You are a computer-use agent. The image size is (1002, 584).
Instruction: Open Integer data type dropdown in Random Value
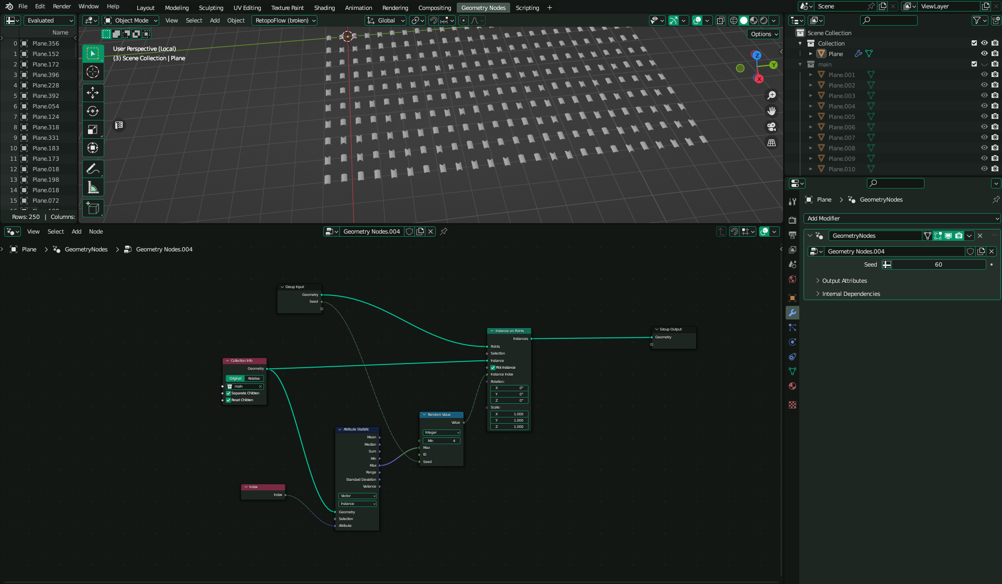(442, 433)
